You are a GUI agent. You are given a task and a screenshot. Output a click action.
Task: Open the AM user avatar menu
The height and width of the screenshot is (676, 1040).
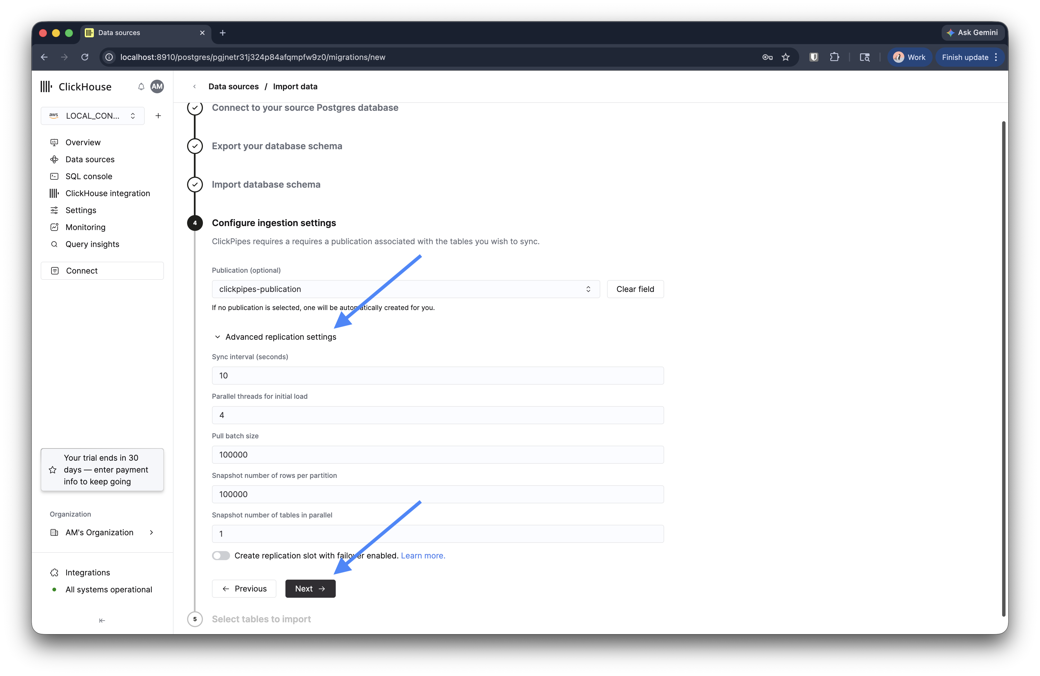pos(157,86)
